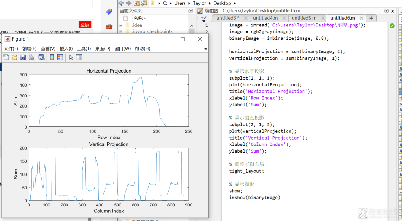Go forward with the gray right arrow

129,3
